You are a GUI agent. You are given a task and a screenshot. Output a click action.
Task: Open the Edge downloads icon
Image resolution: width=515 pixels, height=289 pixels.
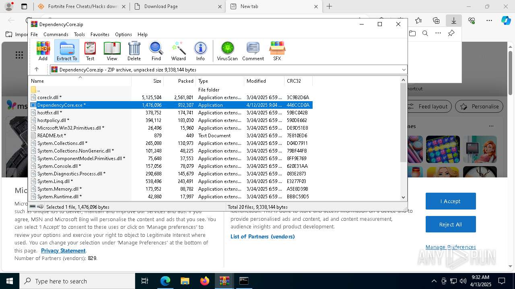tap(453, 20)
